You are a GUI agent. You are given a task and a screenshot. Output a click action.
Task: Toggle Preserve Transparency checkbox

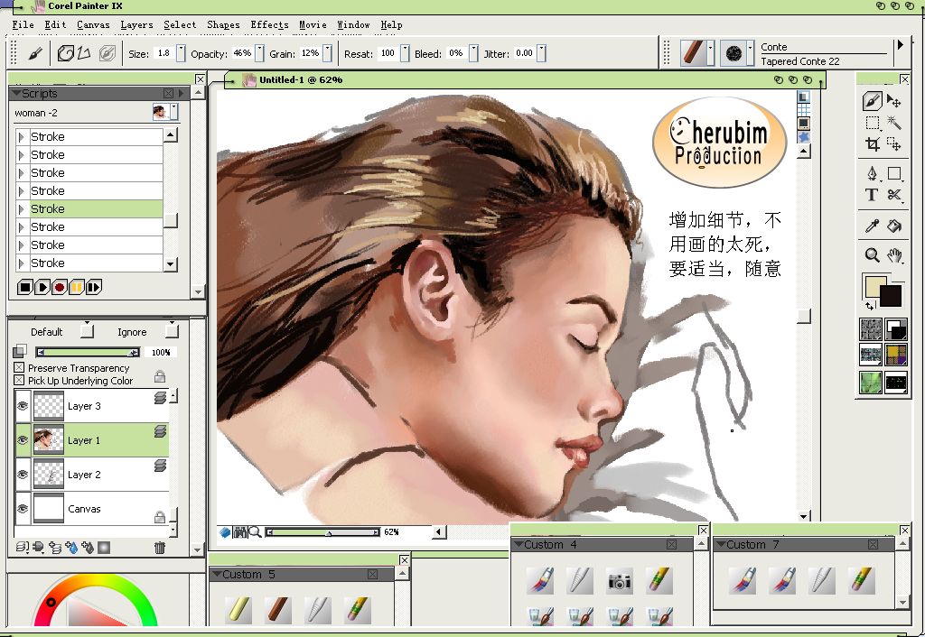[19, 368]
